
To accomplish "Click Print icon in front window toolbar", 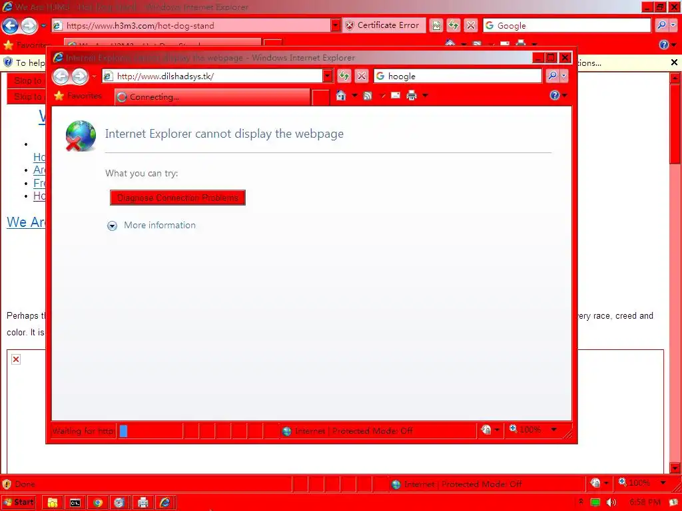I will [x=412, y=96].
